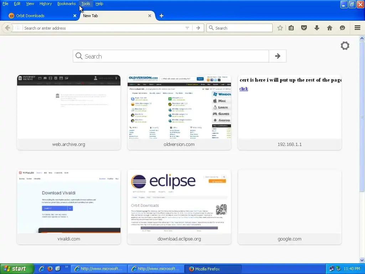This screenshot has height=274, width=365.
Task: Open the History menu
Action: 45,4
